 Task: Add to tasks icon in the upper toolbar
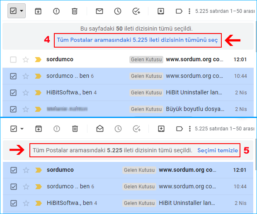click(x=136, y=11)
